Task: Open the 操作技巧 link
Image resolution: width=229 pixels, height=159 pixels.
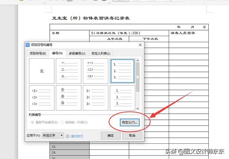Action: [x=77, y=136]
